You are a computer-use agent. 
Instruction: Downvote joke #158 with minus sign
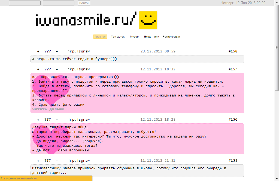click(x=57, y=51)
